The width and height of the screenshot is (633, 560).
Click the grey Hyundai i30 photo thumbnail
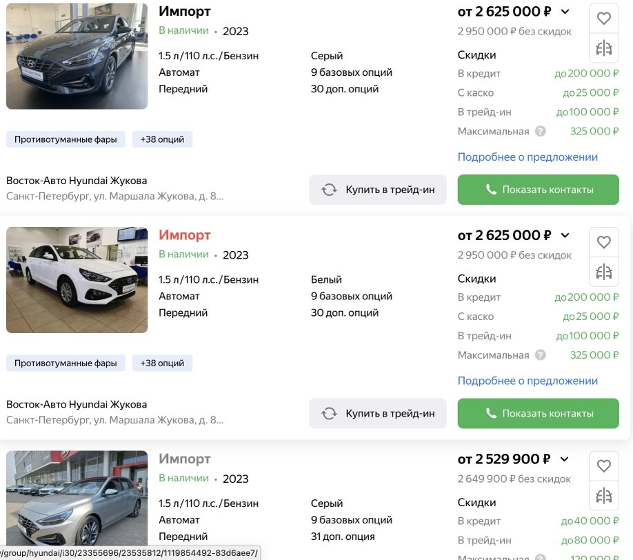tap(77, 56)
